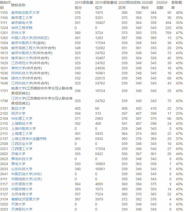Open the 青岛大学 link
The image size is (184, 212).
click(x=18, y=164)
